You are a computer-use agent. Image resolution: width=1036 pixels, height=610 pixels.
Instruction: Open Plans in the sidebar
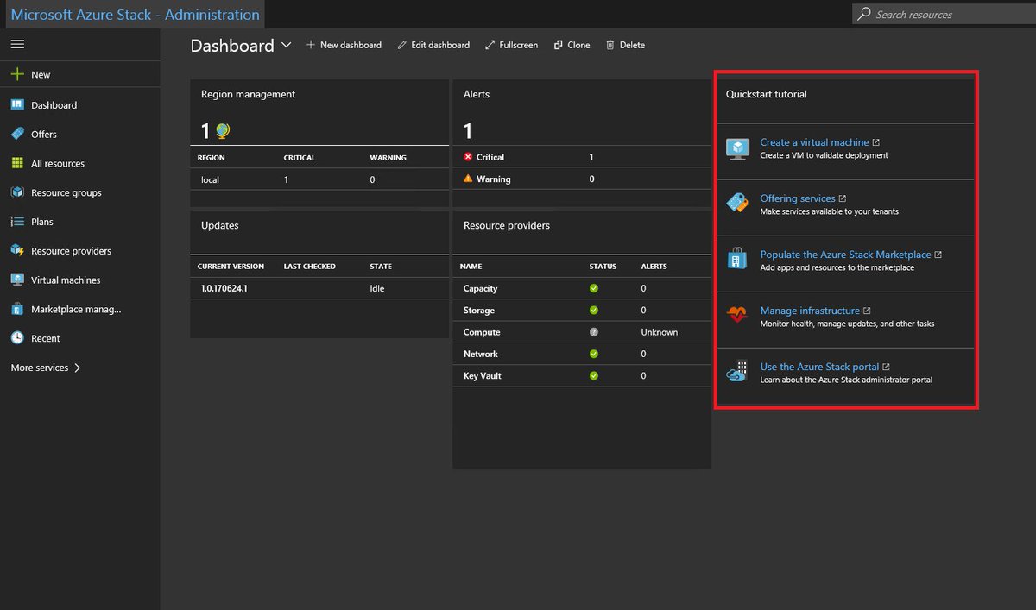point(42,222)
